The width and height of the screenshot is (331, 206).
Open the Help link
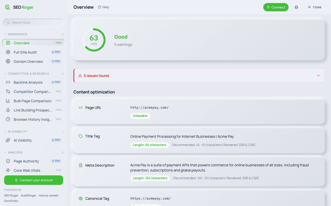(x=103, y=7)
